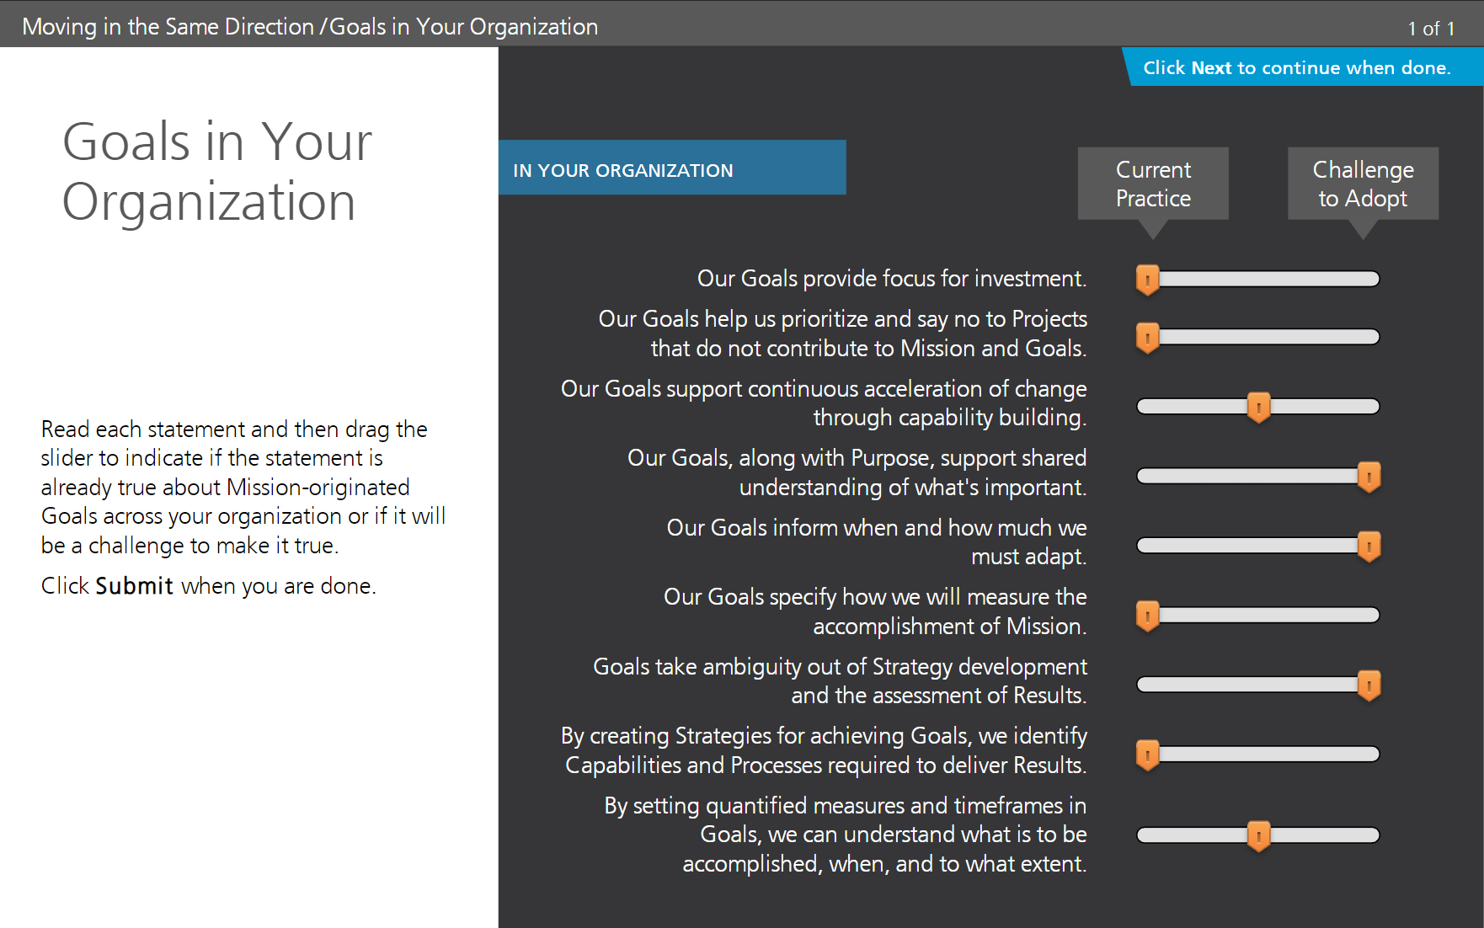The height and width of the screenshot is (928, 1484).
Task: Click the Current Practice label
Action: (x=1153, y=184)
